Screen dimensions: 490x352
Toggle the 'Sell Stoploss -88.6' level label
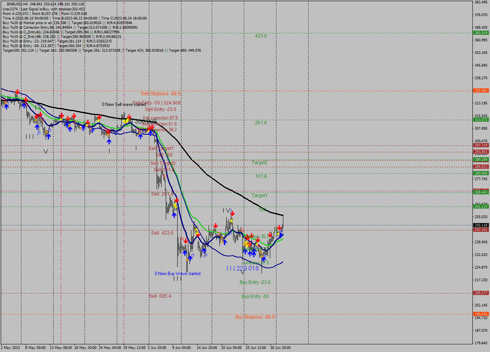(x=161, y=93)
